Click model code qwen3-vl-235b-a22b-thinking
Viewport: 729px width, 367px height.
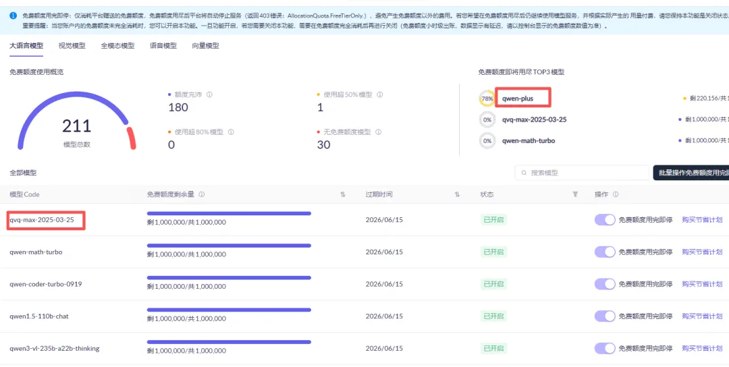pyautogui.click(x=55, y=348)
